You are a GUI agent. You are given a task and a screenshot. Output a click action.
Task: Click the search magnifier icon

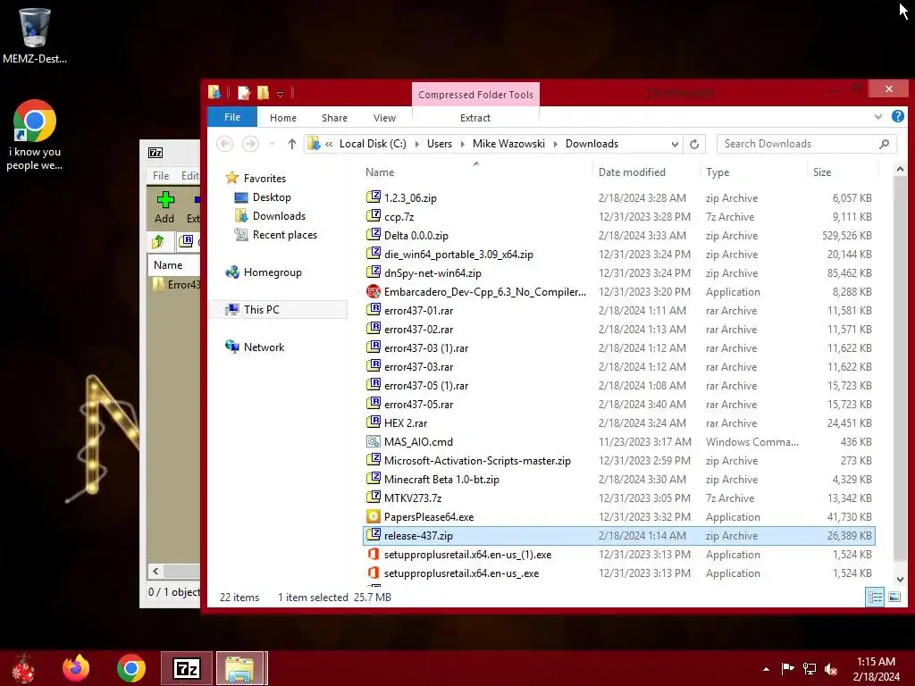884,144
